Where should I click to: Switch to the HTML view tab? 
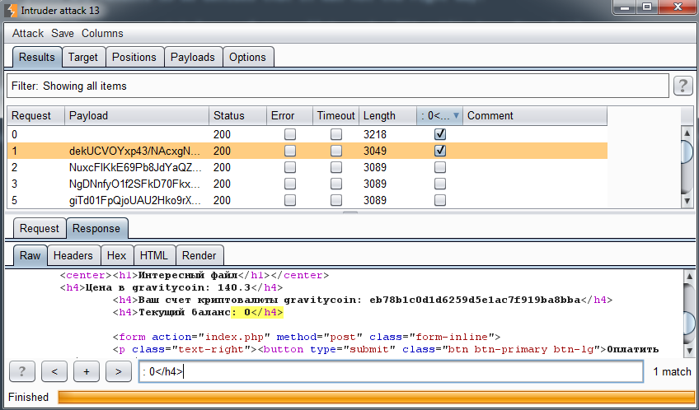(x=154, y=255)
